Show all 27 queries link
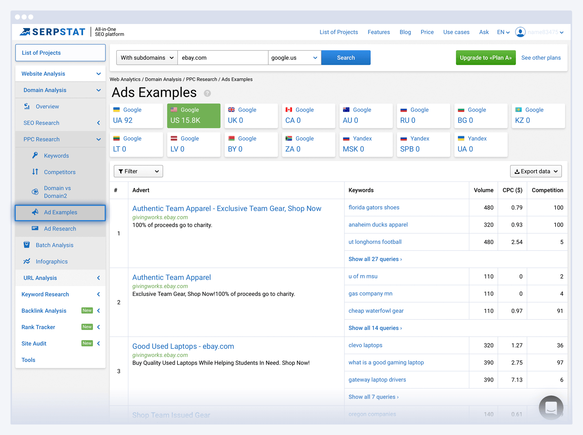Screen dimensions: 583x435 tap(375, 259)
